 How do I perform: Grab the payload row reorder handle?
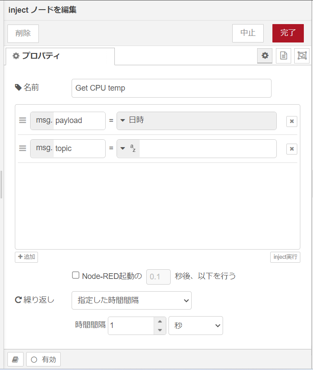pyautogui.click(x=23, y=120)
